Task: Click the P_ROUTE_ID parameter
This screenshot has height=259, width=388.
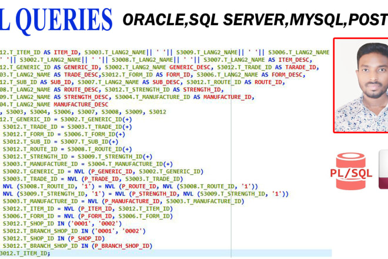Action: coord(139,187)
